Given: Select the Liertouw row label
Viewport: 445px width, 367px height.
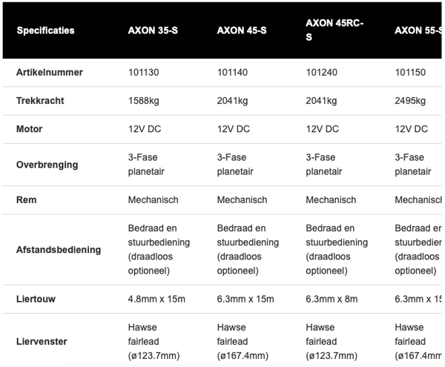Looking at the screenshot, I should tap(36, 300).
